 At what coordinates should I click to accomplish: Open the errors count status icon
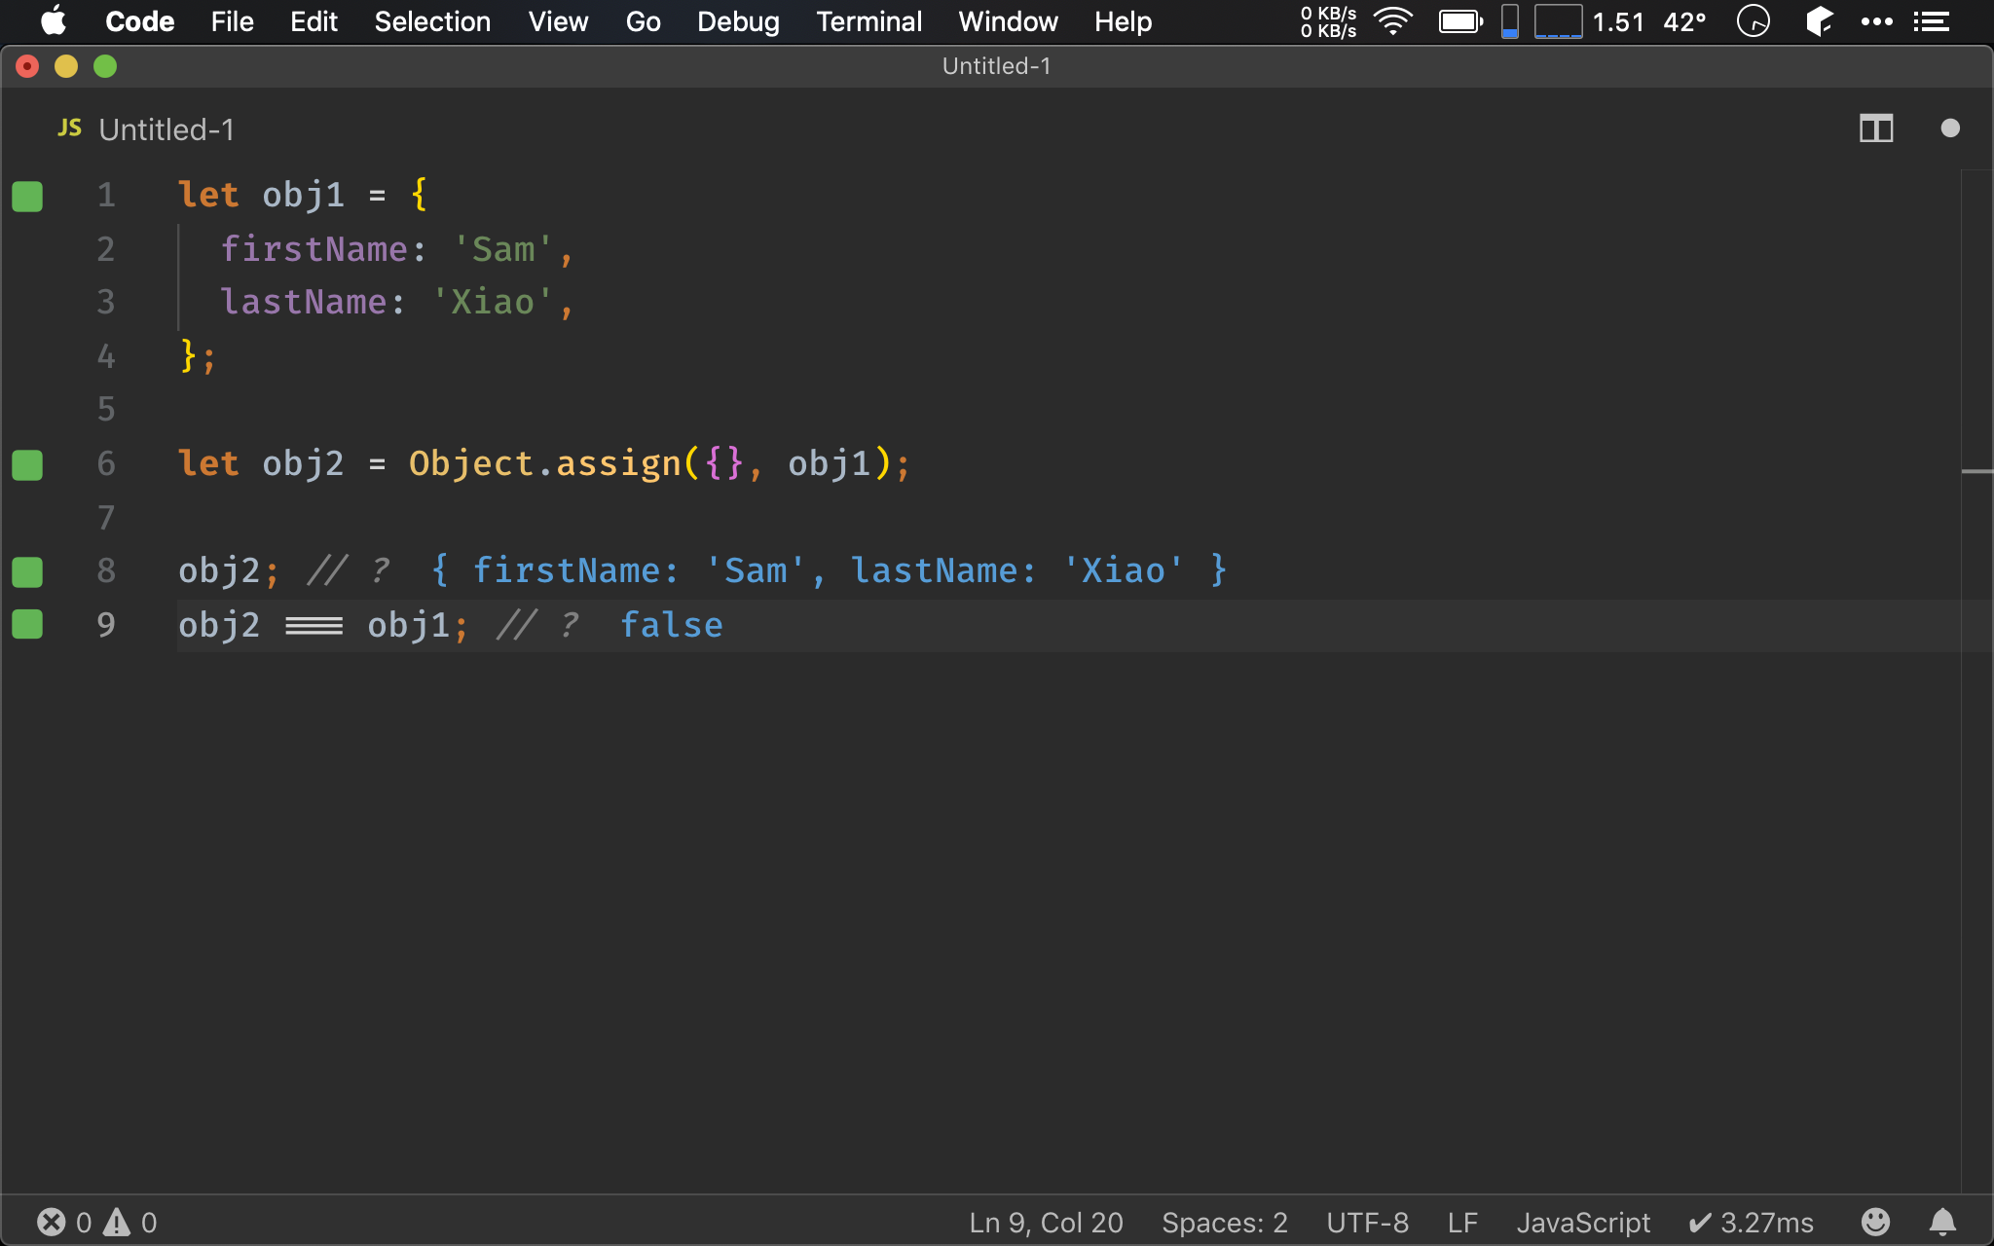53,1222
